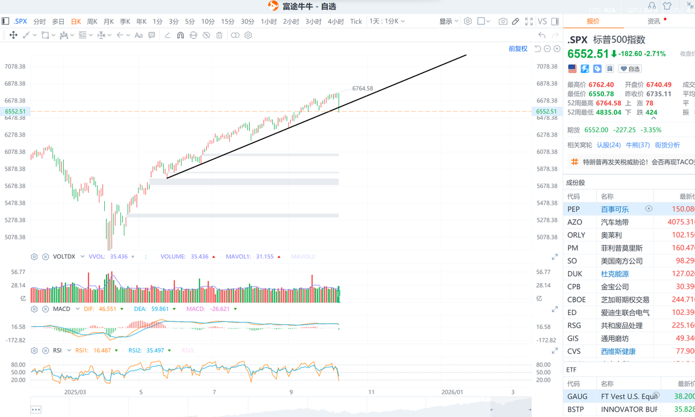Toggle the eye icon on PEP row
695x417 pixels.
pos(649,209)
